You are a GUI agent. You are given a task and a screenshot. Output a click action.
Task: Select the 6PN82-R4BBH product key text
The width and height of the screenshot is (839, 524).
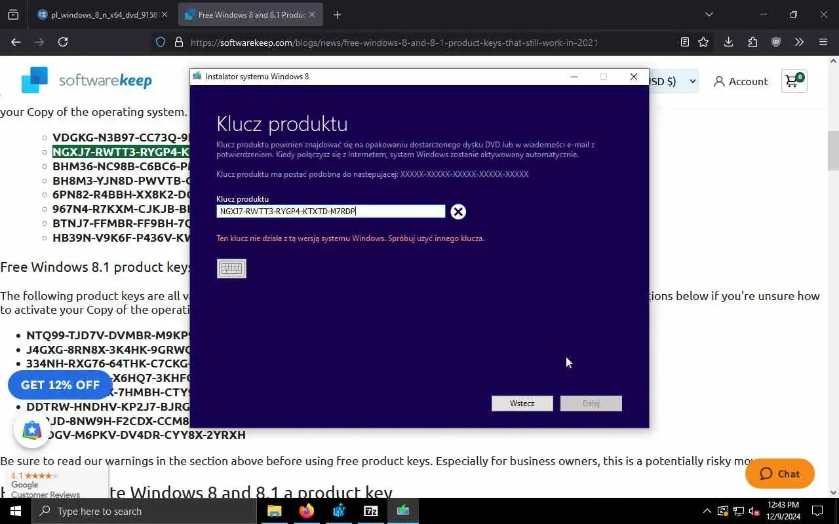pyautogui.click(x=121, y=195)
